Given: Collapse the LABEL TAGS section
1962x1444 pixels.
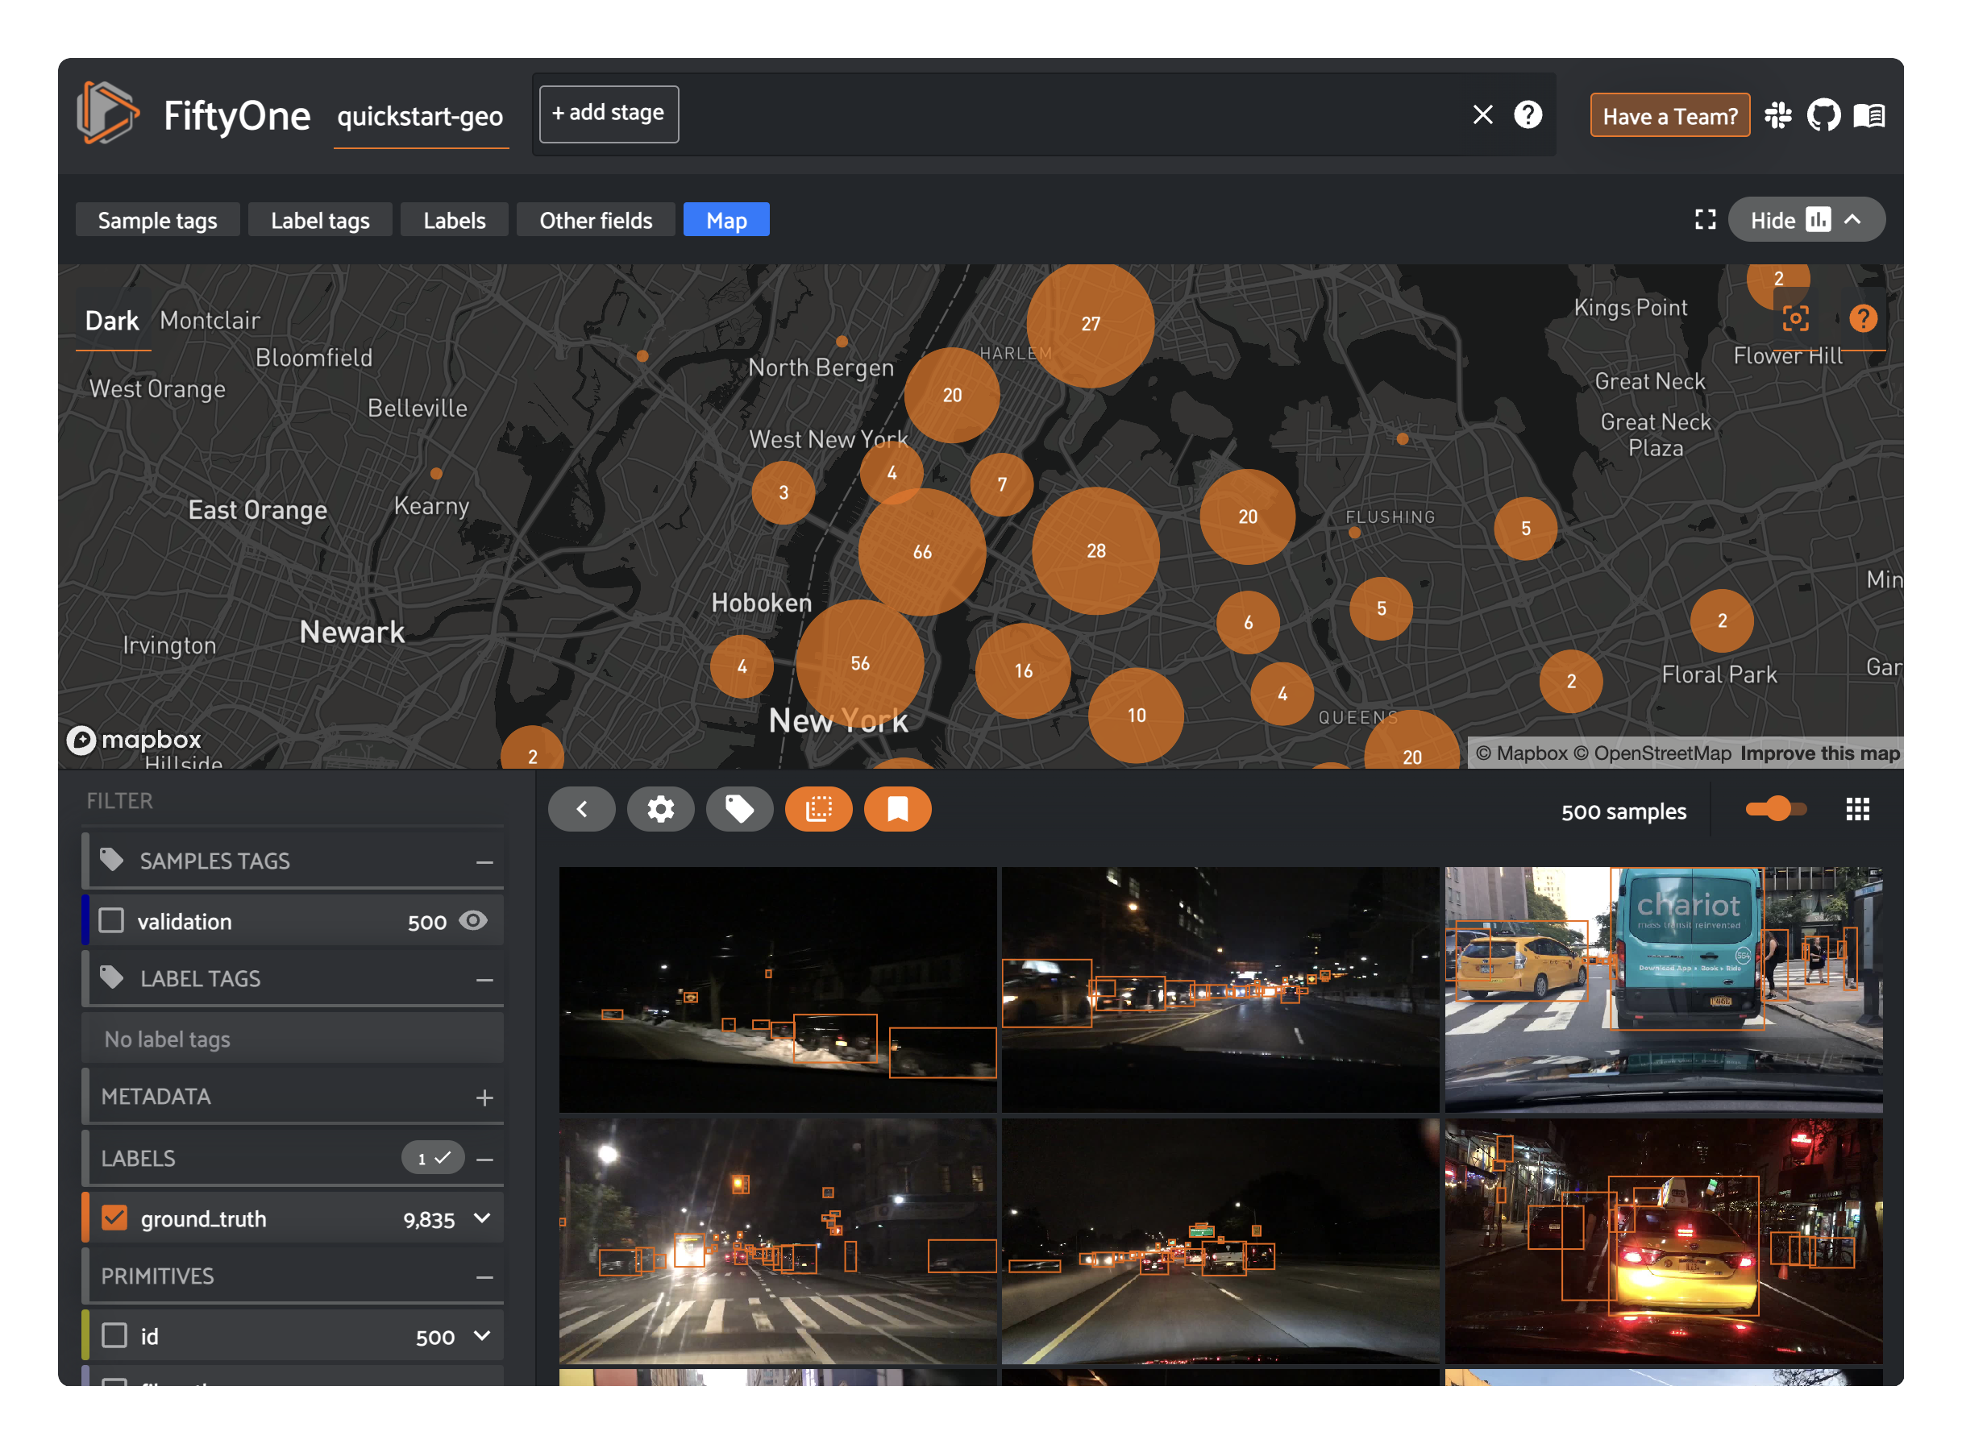Looking at the screenshot, I should point(484,980).
